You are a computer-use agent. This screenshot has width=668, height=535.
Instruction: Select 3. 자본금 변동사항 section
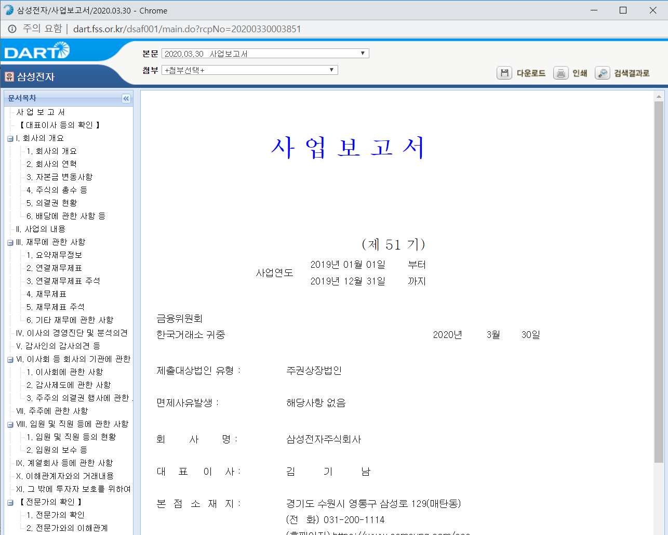pyautogui.click(x=60, y=177)
